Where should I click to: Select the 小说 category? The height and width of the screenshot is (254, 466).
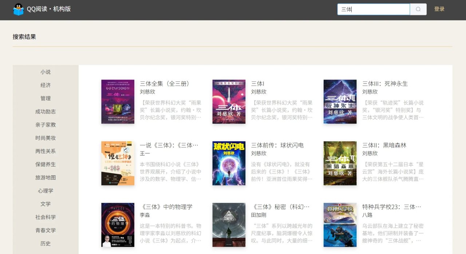tap(46, 72)
